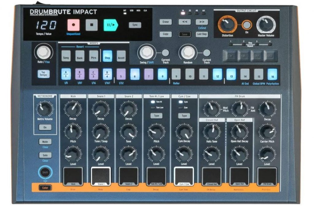Click the Snare 1 Tone / Snap knob
Screen dimensions: 314x207
click(101, 131)
